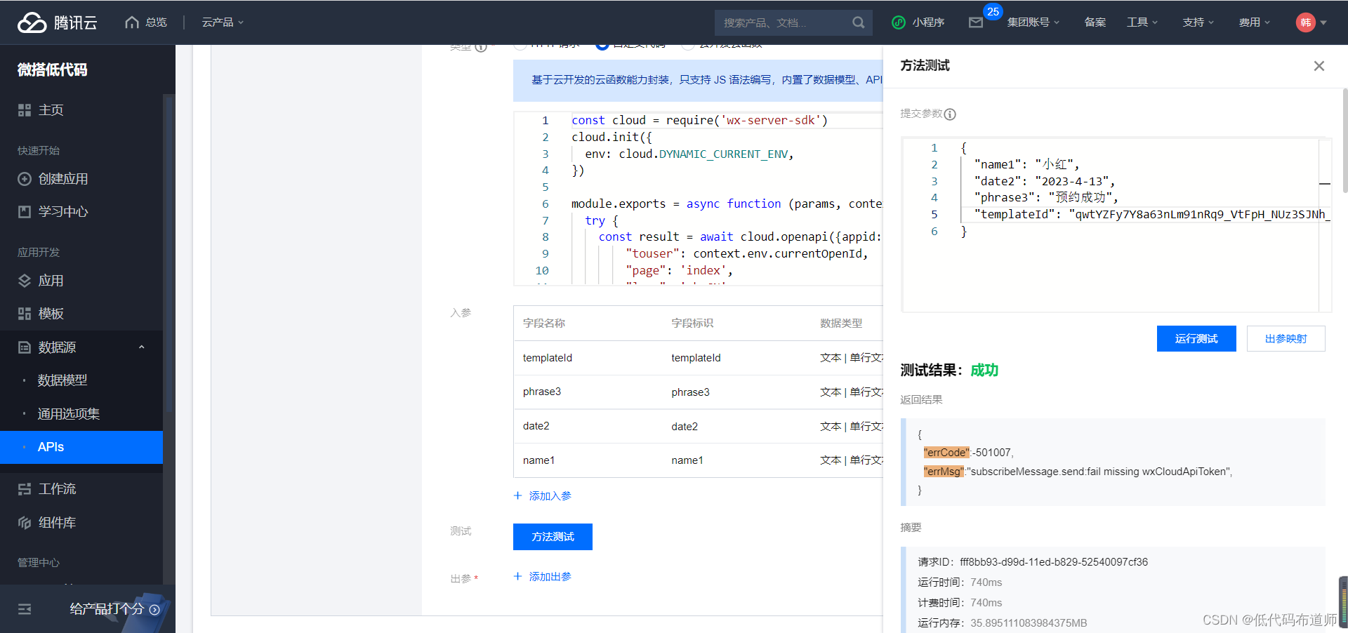Click 运行测试 button
This screenshot has width=1348, height=633.
[1196, 339]
